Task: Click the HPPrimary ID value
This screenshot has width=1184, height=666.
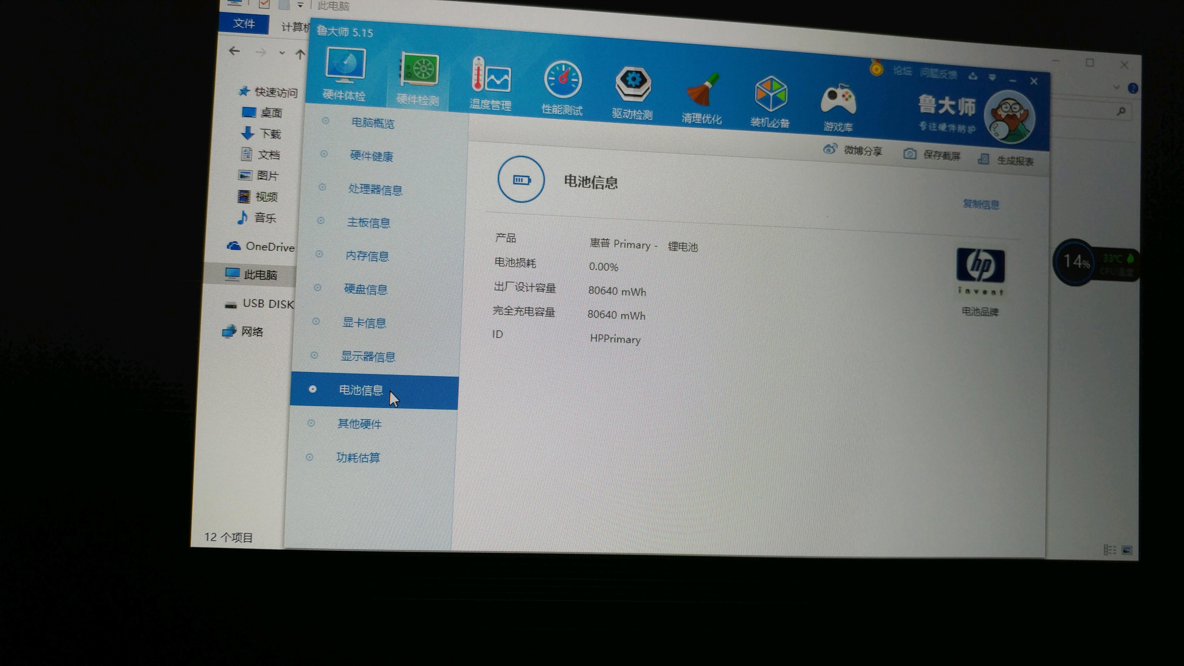Action: click(615, 339)
